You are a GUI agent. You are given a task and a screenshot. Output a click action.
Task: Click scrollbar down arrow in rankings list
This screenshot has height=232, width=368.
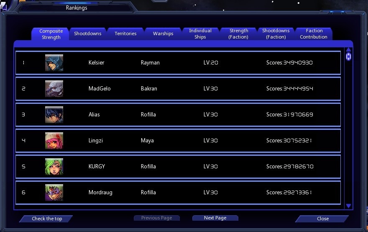(348, 206)
